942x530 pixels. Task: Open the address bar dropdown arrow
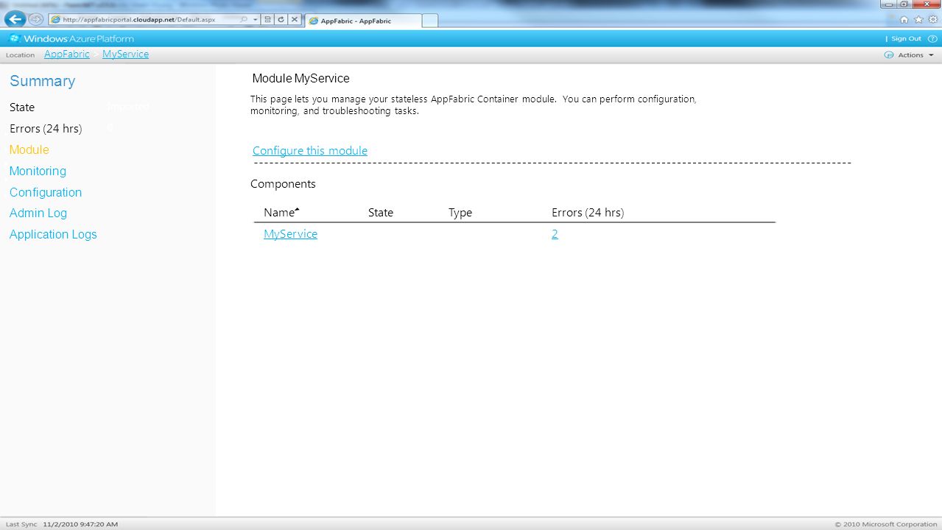click(255, 20)
